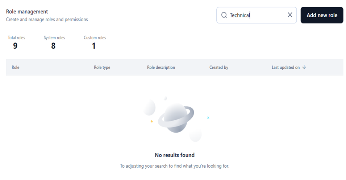This screenshot has height=180, width=346.
Task: Click into the Technical search field
Action: tap(257, 15)
